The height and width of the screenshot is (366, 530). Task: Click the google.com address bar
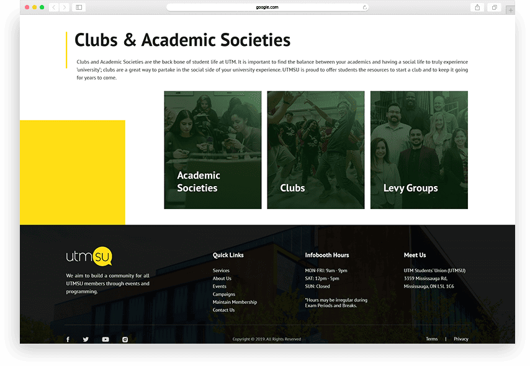click(x=267, y=7)
